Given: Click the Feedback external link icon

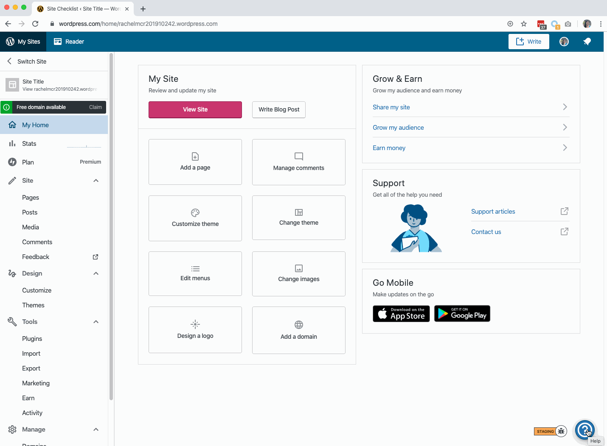Looking at the screenshot, I should (96, 257).
